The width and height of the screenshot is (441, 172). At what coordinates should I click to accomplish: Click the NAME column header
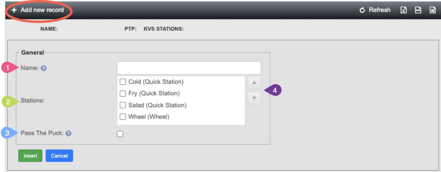49,29
